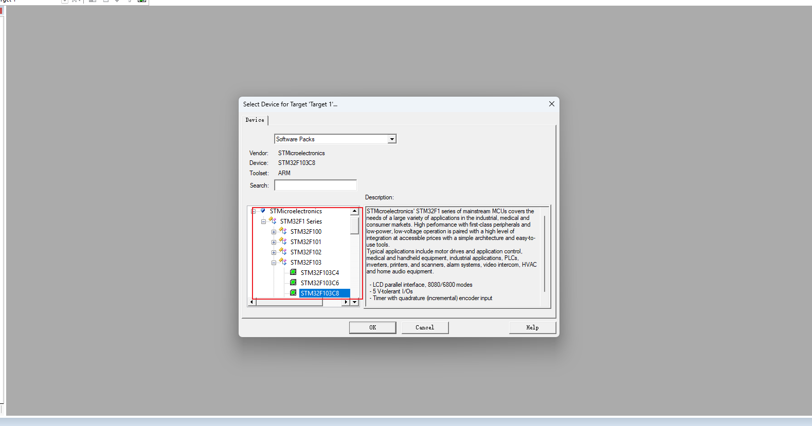812x426 pixels.
Task: Click the STM32F100 subfamily icon
Action: tap(283, 231)
